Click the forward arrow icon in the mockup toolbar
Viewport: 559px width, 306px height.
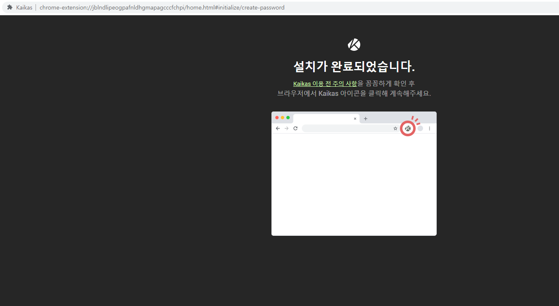pos(286,128)
